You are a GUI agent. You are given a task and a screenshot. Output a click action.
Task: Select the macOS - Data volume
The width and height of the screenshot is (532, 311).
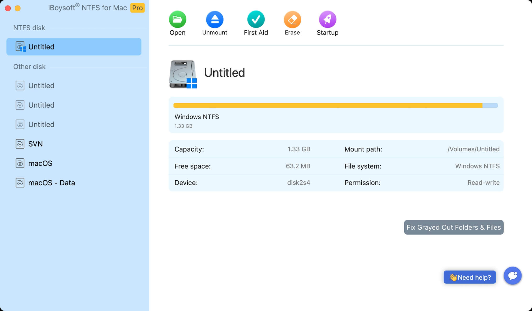click(x=51, y=183)
